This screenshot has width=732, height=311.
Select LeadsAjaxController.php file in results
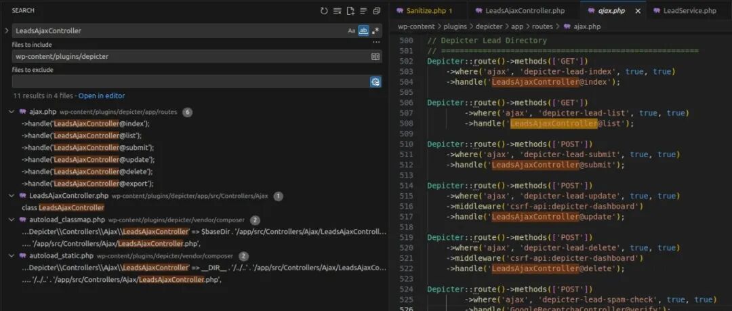coord(68,196)
